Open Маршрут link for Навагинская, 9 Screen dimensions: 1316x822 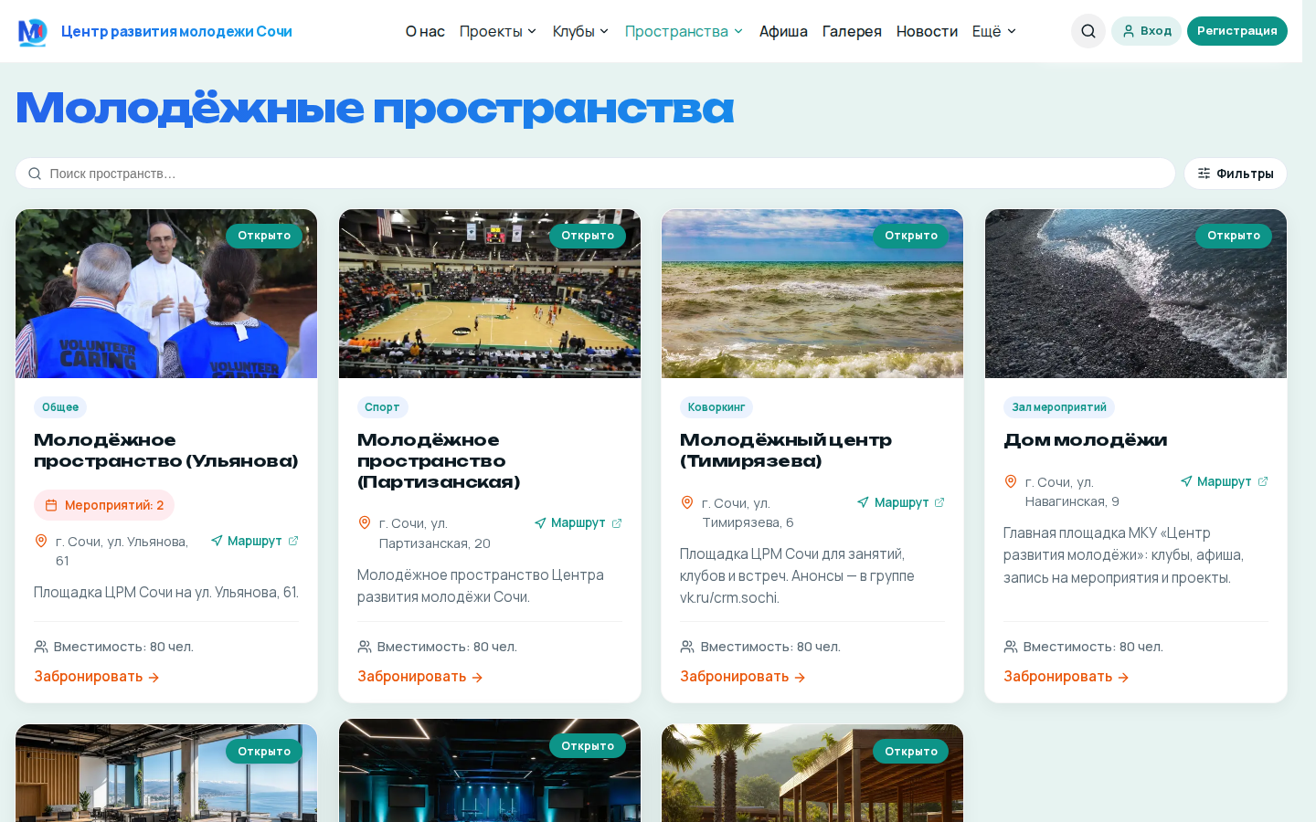click(x=1225, y=481)
